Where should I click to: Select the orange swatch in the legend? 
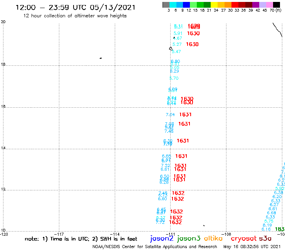pyautogui.click(x=228, y=5)
